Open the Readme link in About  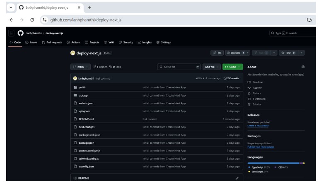pyautogui.click(x=255, y=82)
